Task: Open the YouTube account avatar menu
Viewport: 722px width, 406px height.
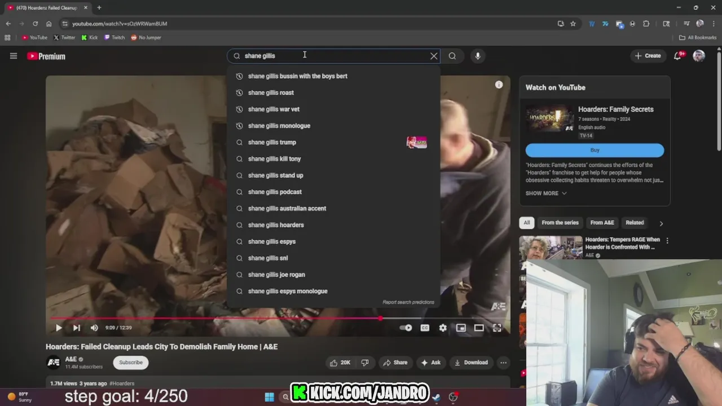Action: pyautogui.click(x=699, y=56)
